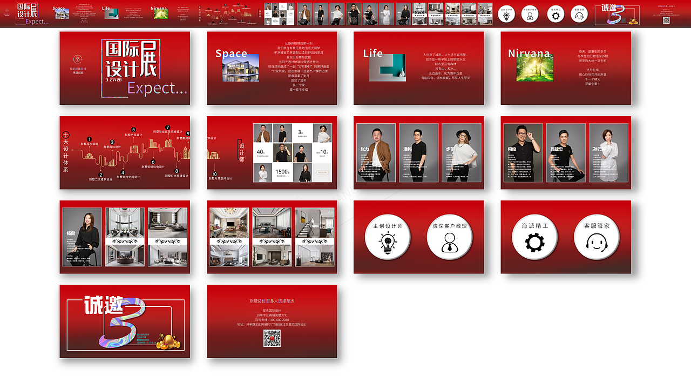Click marker 10 above 别墅专属空间设计
Image resolution: width=691 pixels, height=389 pixels.
pyautogui.click(x=215, y=174)
